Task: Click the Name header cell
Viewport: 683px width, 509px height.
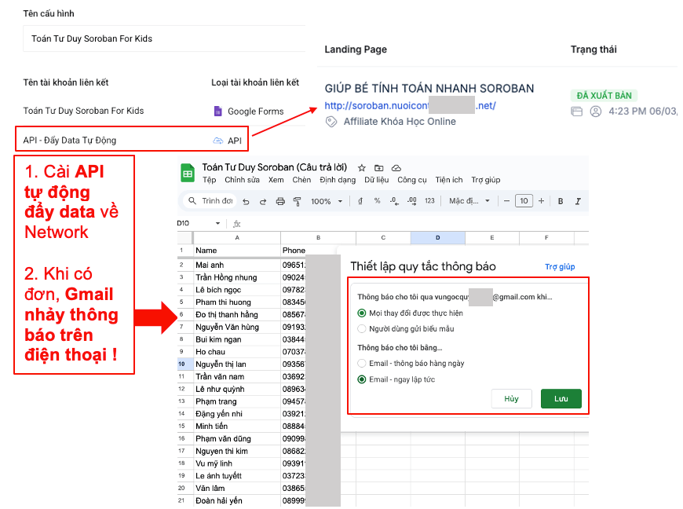Action: click(237, 250)
